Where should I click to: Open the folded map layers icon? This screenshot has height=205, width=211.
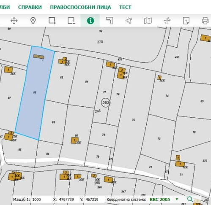click(148, 21)
